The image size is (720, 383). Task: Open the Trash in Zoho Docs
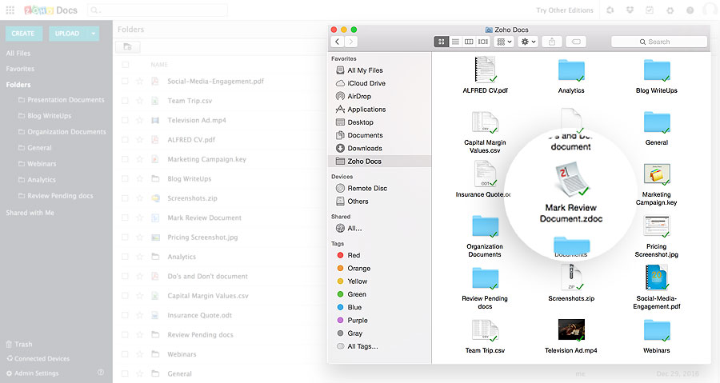point(19,344)
